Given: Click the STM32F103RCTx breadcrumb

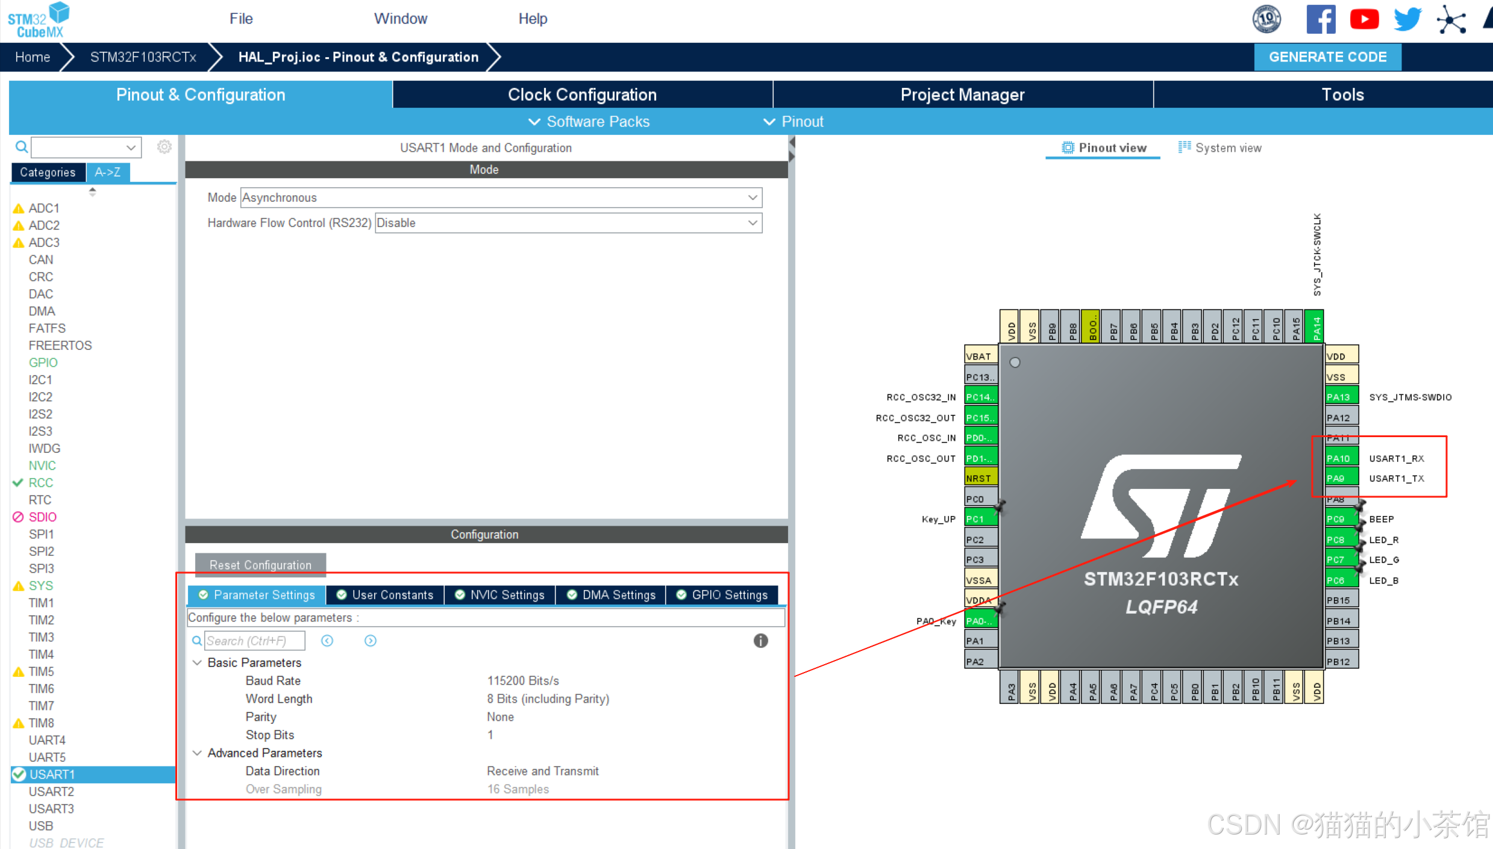Looking at the screenshot, I should pos(143,57).
